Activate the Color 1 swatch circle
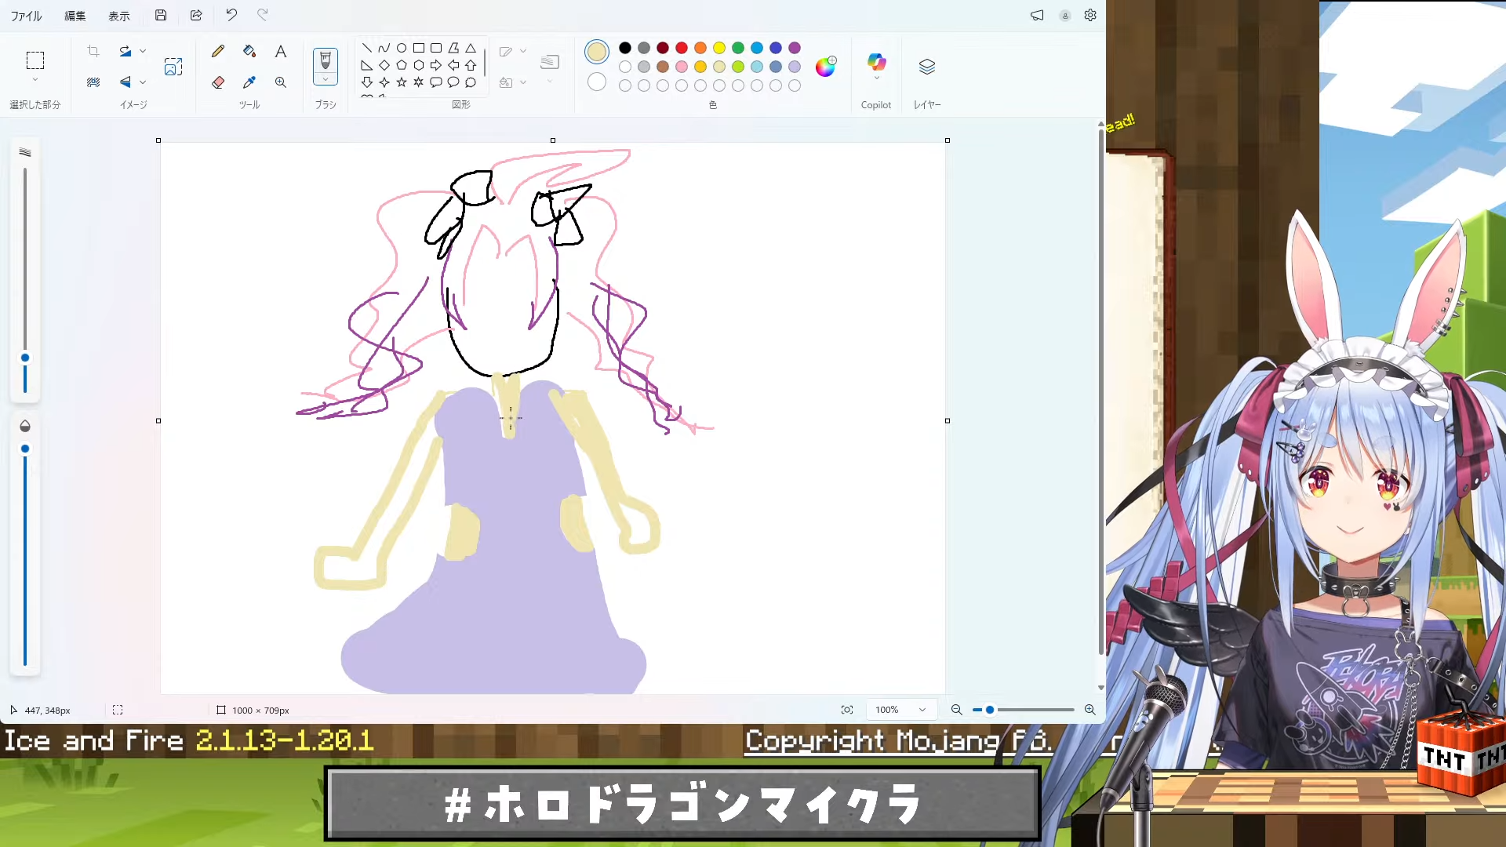 tap(596, 52)
